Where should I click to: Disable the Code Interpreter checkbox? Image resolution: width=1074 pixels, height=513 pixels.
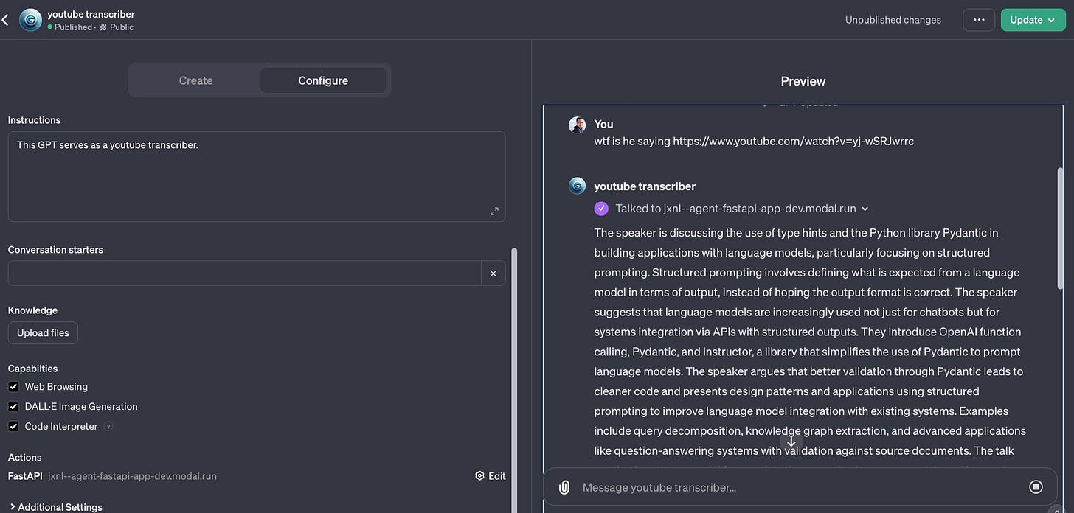point(13,426)
